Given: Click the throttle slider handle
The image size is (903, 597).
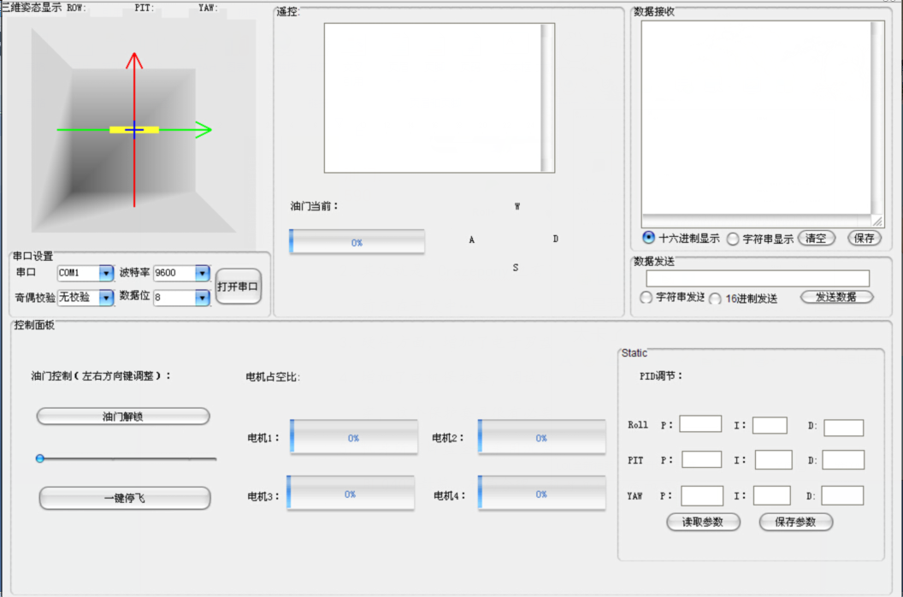Looking at the screenshot, I should tap(40, 459).
